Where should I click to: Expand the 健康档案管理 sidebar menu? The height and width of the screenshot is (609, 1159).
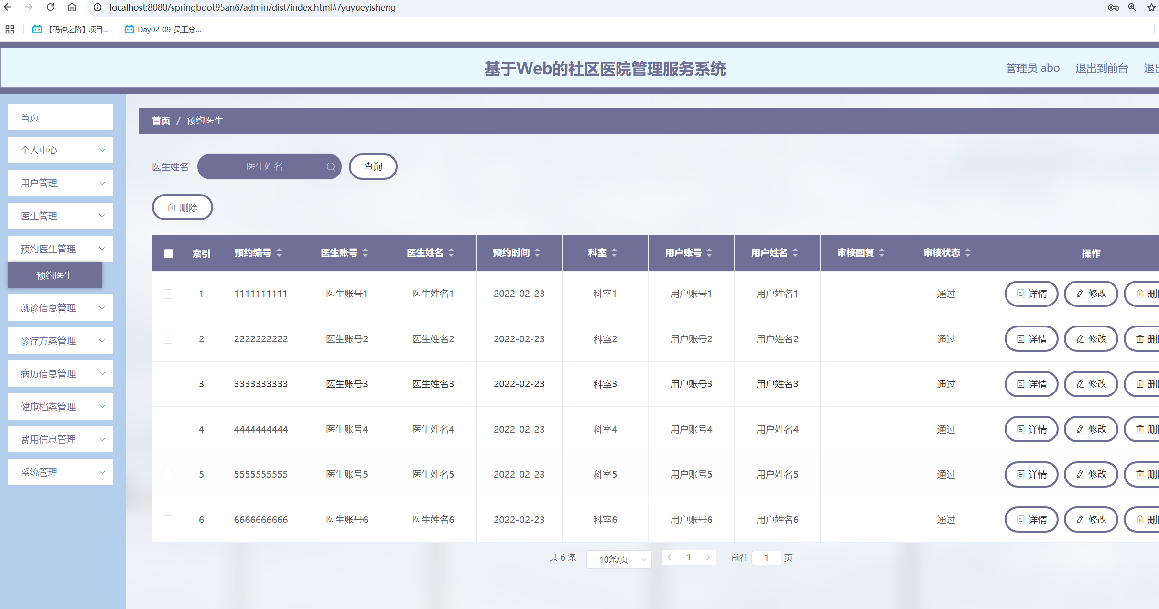point(60,407)
